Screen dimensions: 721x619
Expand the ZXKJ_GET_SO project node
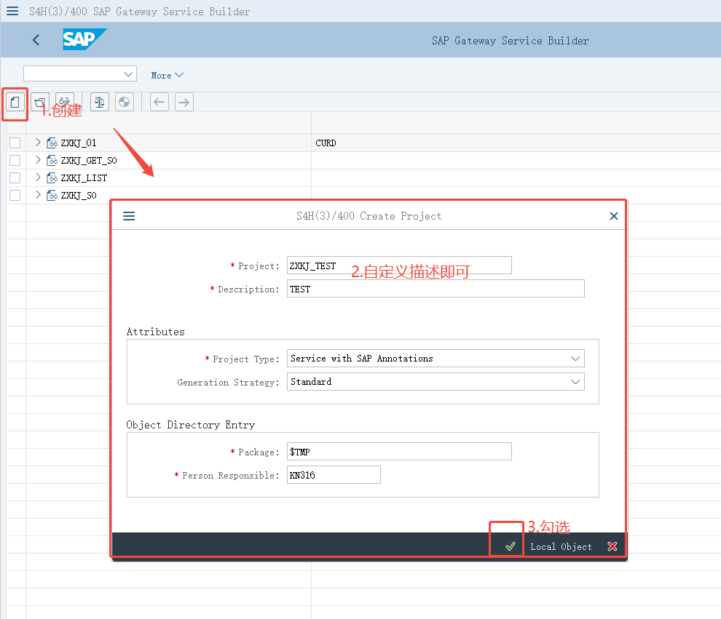click(38, 160)
